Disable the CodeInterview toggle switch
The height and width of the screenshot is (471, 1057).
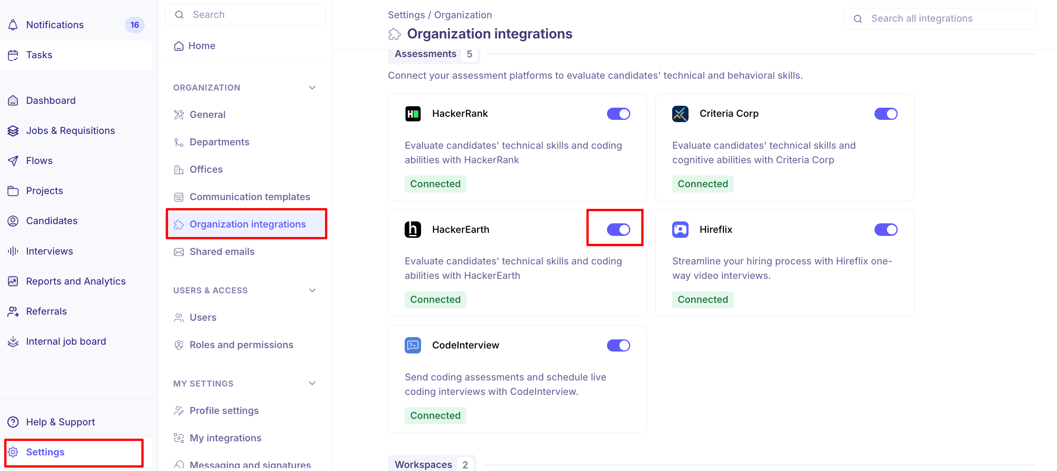618,345
